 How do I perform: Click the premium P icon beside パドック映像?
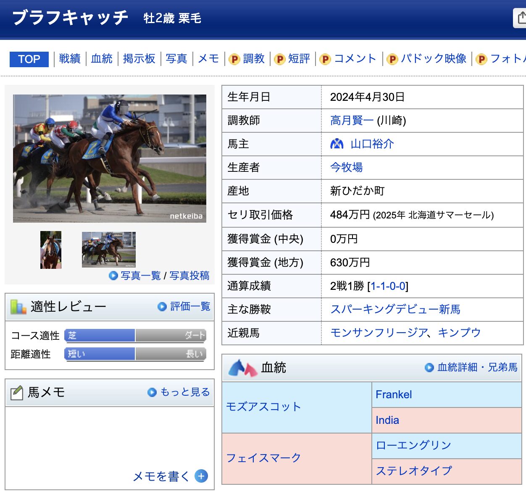point(392,59)
